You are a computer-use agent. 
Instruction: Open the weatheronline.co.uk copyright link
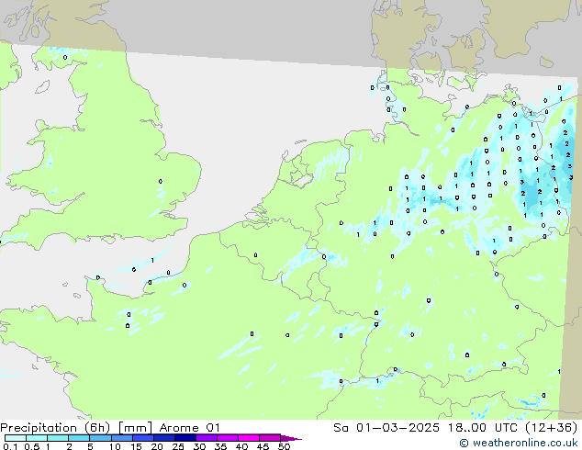(519, 443)
